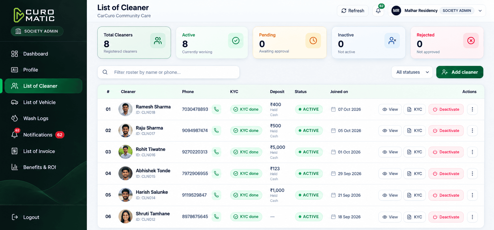Expand the Malhar Residency account menu

tap(480, 11)
